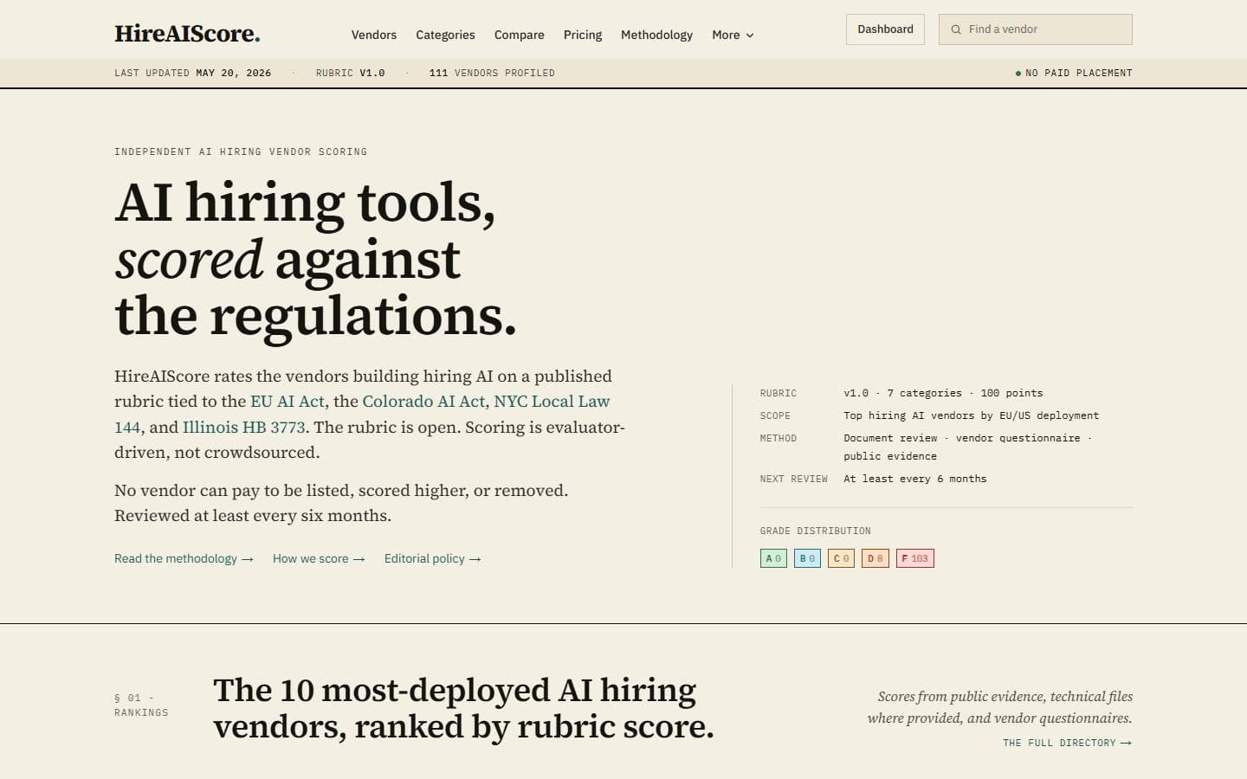This screenshot has width=1247, height=779.
Task: Focus the Find a vendor search field
Action: [x=1035, y=29]
